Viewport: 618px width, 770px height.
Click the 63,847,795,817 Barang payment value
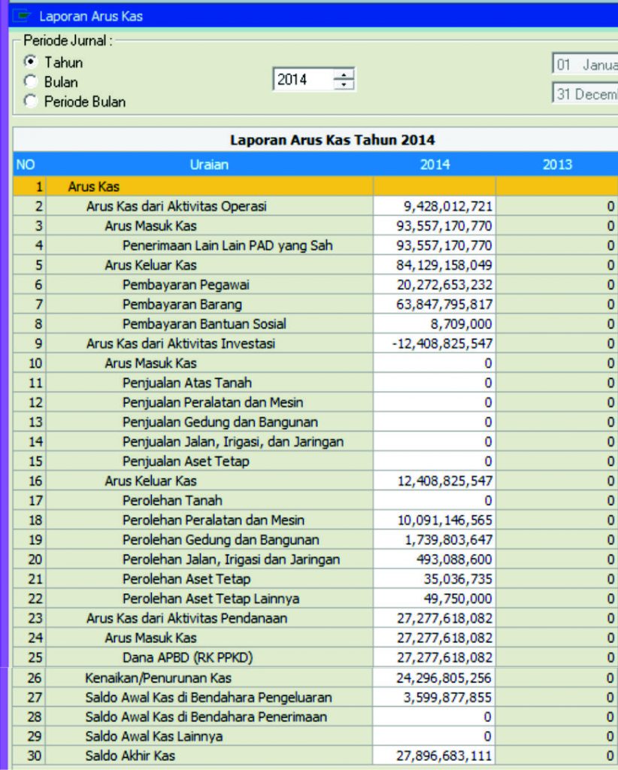(x=444, y=305)
